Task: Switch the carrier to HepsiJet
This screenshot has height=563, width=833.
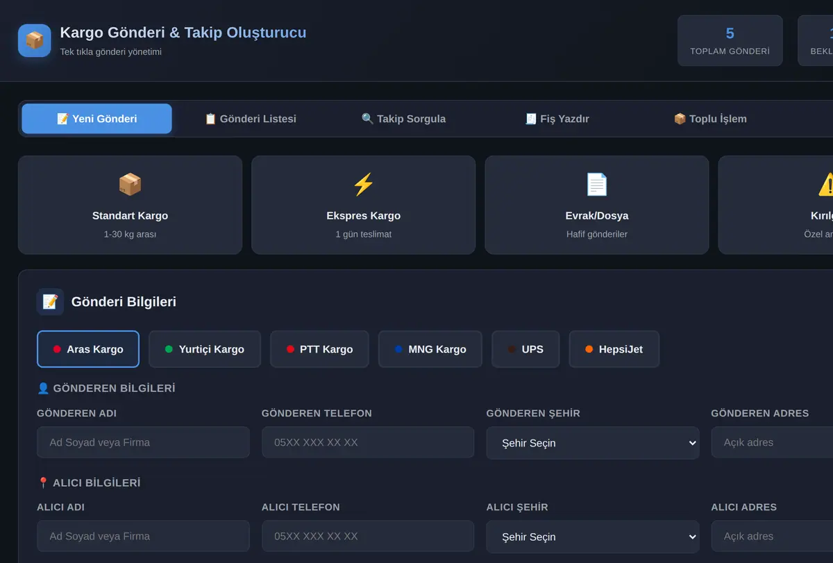Action: point(614,349)
